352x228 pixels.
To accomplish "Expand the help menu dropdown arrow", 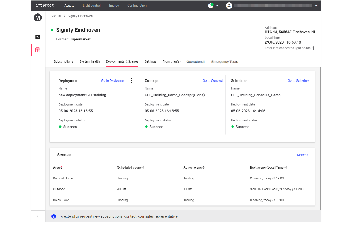I will coord(217,6).
